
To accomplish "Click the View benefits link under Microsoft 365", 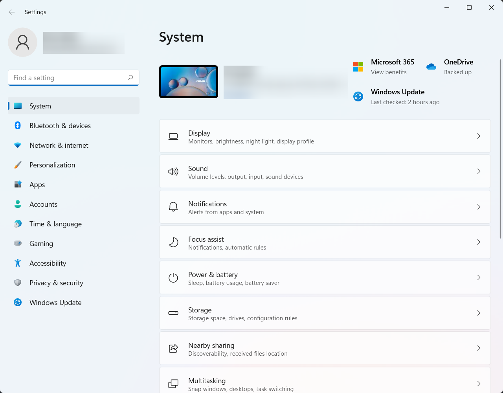I will (x=389, y=72).
